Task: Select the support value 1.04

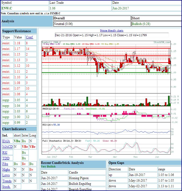Action: pos(17,106)
